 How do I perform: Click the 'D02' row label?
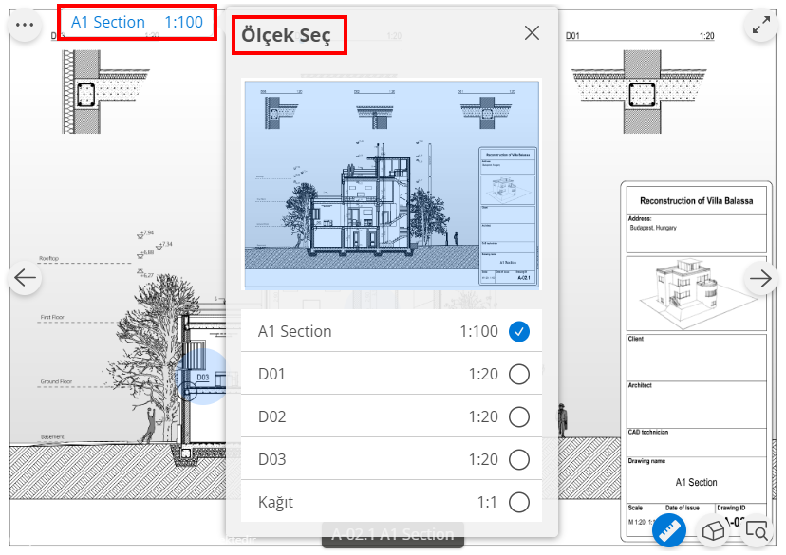271,416
